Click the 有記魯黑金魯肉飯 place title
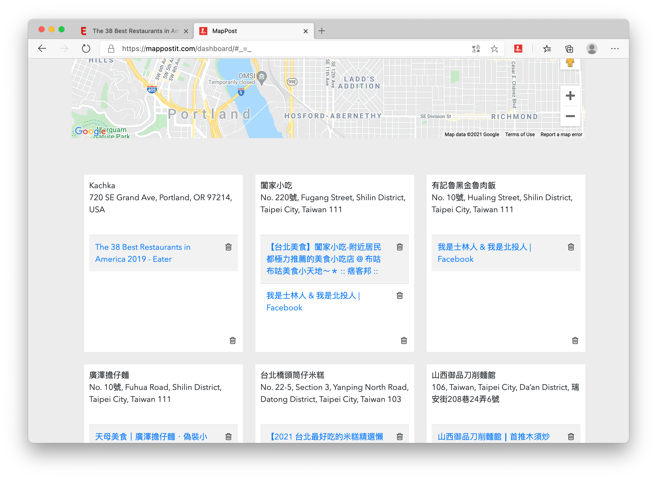This screenshot has width=657, height=480. pos(464,185)
